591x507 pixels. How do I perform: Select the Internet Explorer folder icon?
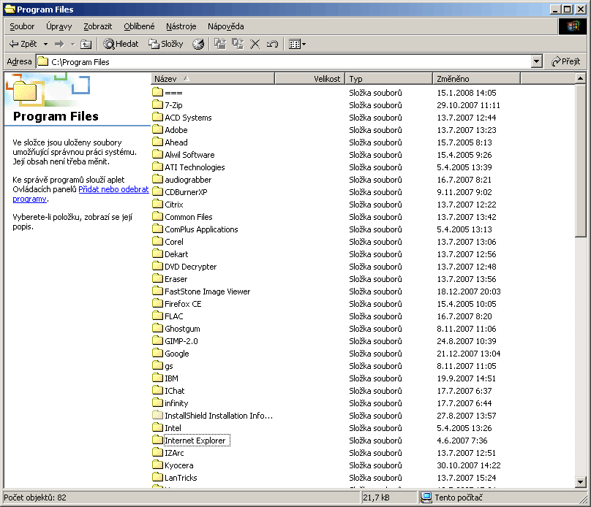point(157,440)
